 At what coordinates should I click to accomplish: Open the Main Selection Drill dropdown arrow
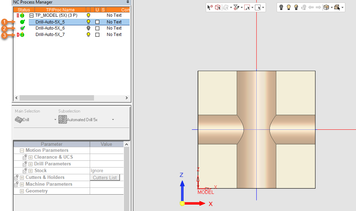[55, 120]
